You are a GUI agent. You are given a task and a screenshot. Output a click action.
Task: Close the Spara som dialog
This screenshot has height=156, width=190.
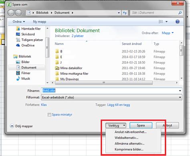178,3
